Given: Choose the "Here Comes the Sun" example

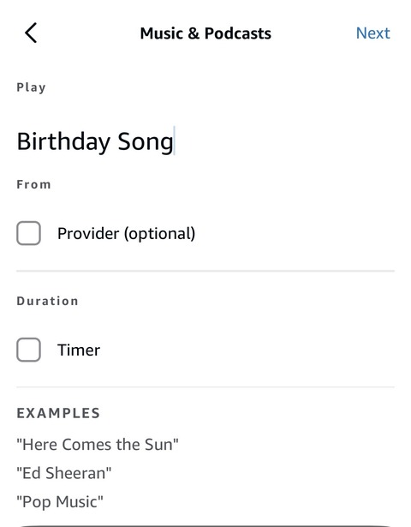Looking at the screenshot, I should click(x=98, y=445).
